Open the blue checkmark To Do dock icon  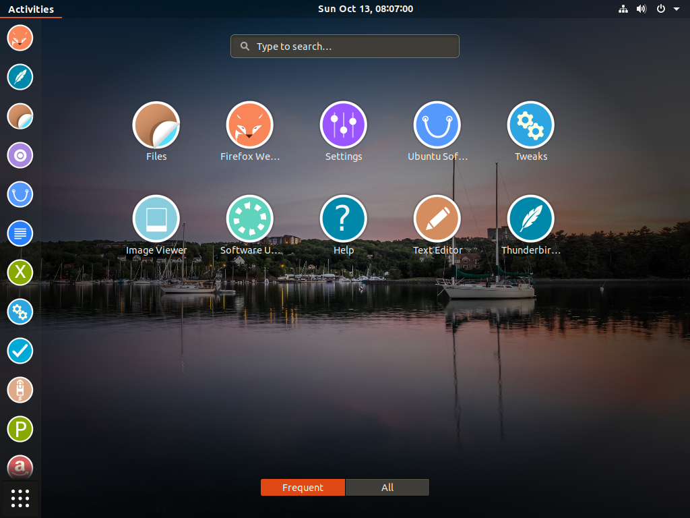click(x=20, y=351)
